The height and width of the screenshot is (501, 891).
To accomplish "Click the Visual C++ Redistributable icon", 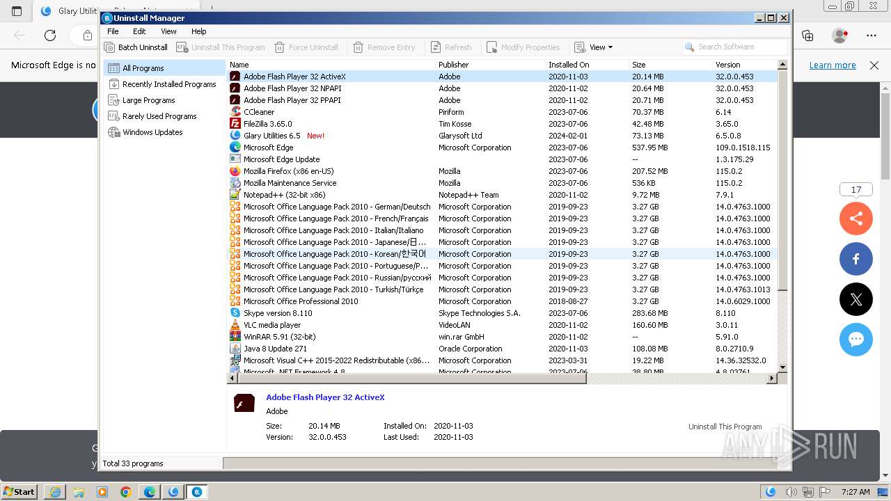I will [x=235, y=360].
